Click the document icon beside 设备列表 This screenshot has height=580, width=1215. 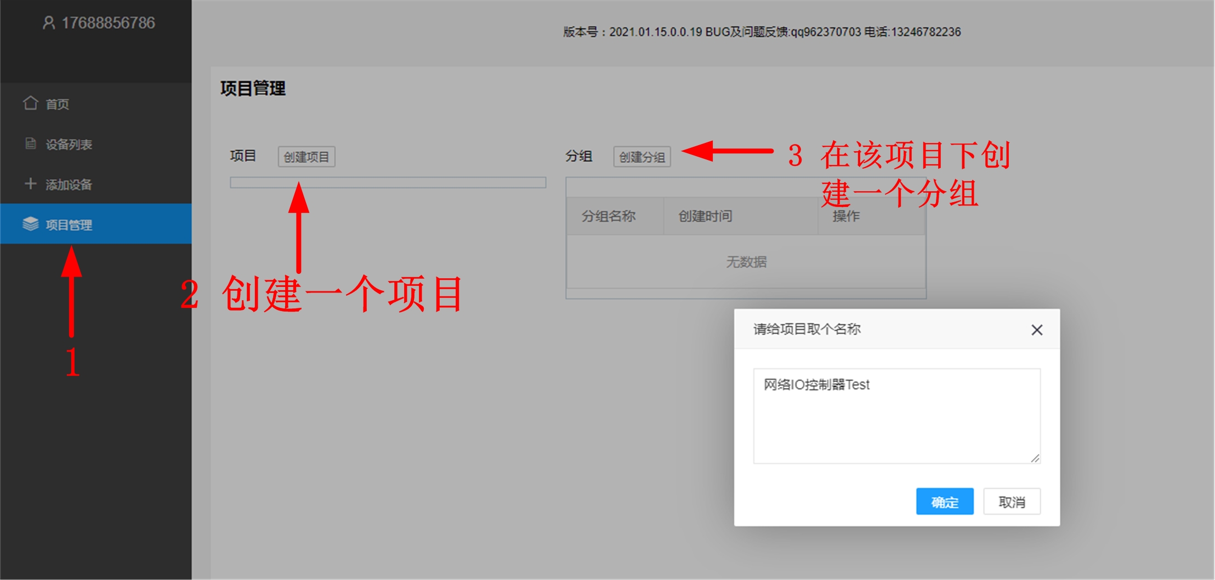(x=31, y=145)
